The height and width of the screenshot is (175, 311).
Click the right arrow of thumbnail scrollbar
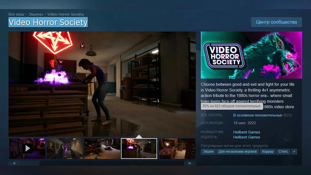pyautogui.click(x=190, y=163)
